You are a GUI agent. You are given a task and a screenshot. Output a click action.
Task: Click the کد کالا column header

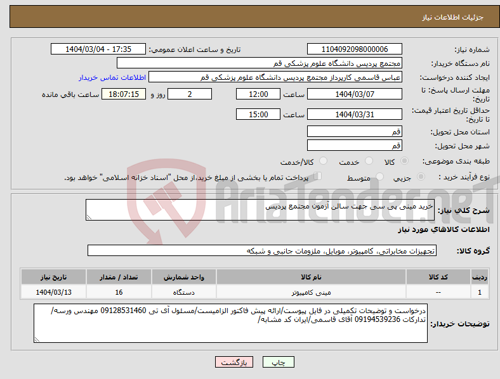pos(438,277)
